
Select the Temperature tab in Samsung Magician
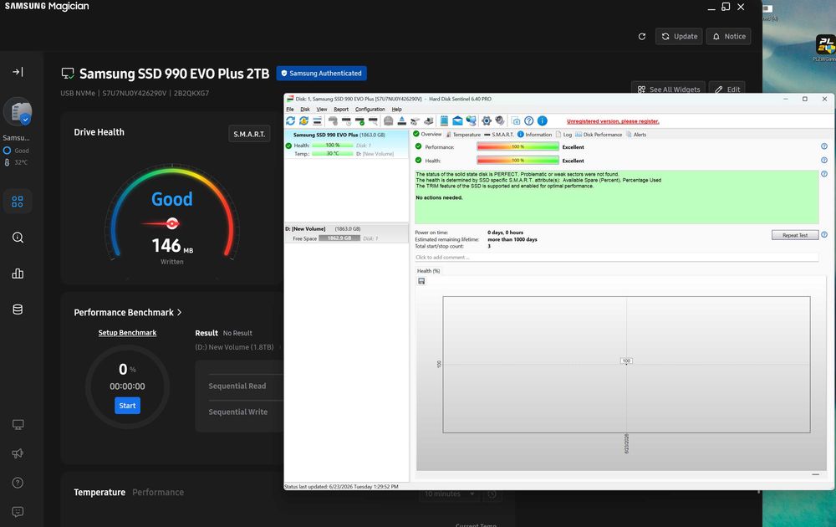(x=99, y=493)
